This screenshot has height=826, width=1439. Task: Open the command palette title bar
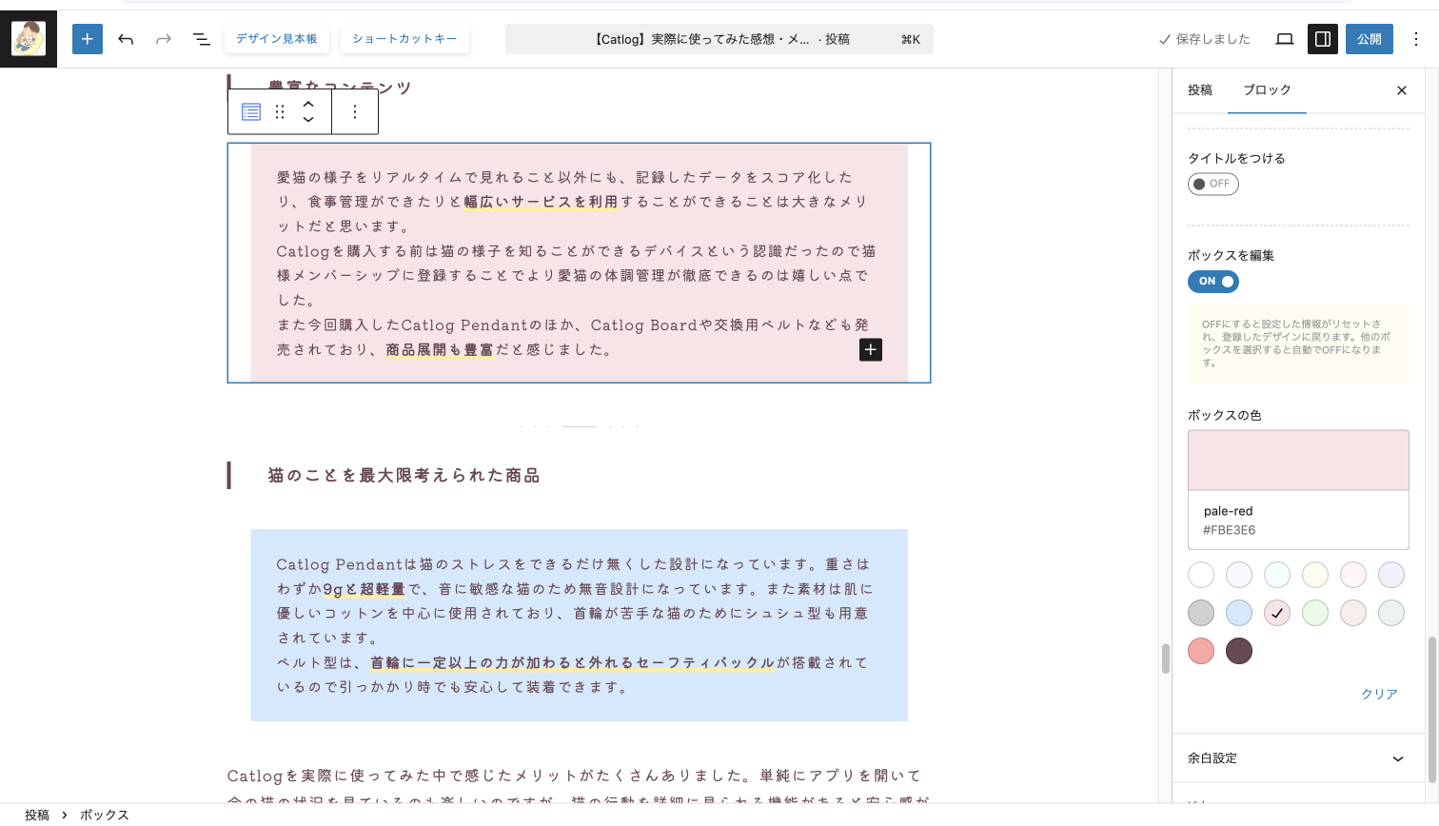719,39
